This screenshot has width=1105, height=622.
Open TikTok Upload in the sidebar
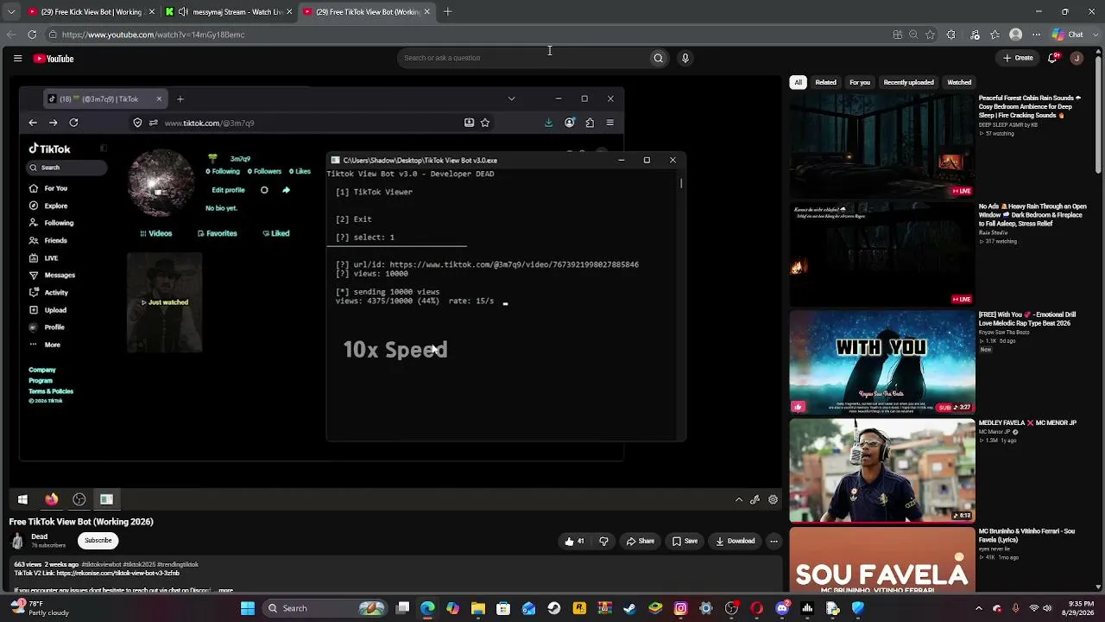[x=47, y=309]
